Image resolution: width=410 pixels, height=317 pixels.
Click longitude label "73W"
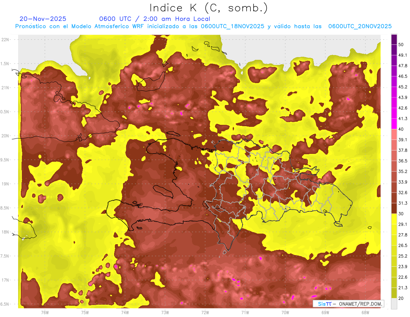click(x=165, y=312)
